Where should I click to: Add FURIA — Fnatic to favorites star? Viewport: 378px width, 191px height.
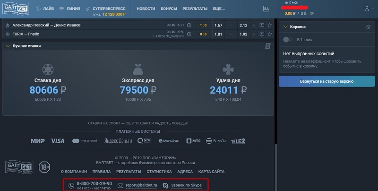tap(269, 35)
